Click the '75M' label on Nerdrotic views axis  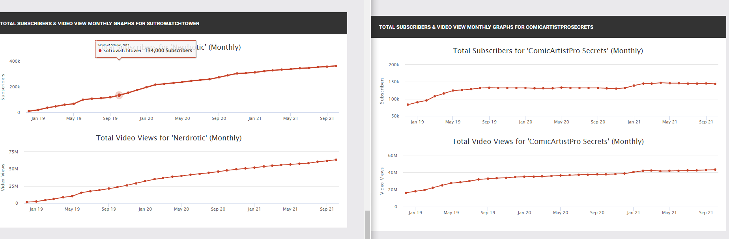14,152
